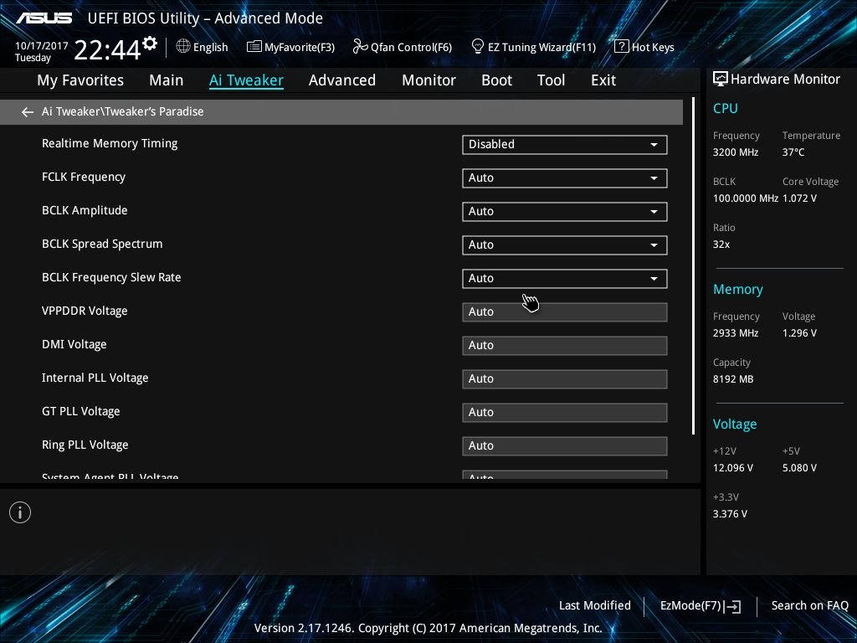Click Last Modified button
The width and height of the screenshot is (857, 643).
595,606
